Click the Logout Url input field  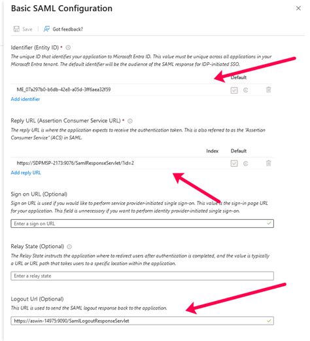[x=142, y=321]
